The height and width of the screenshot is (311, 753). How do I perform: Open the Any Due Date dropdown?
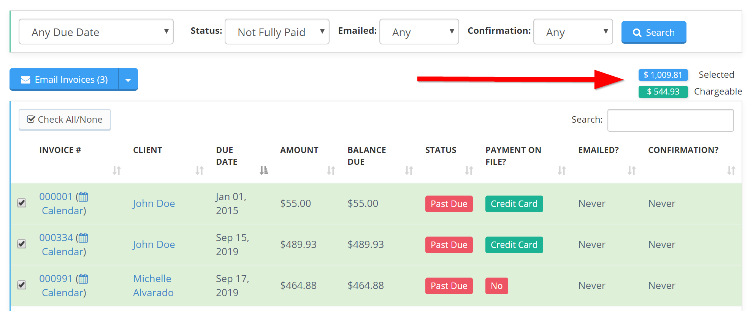point(96,32)
